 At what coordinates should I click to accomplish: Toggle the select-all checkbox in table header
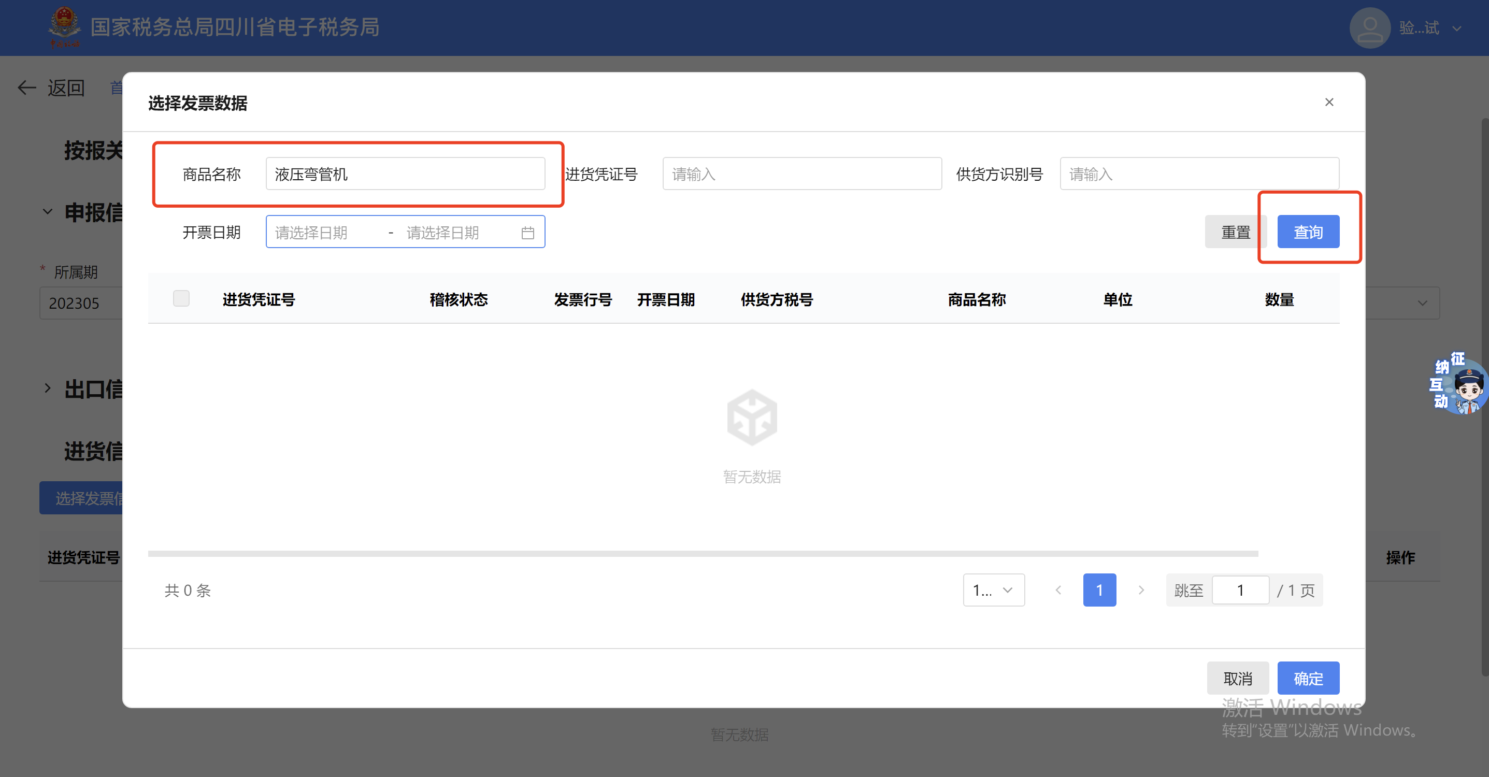181,298
